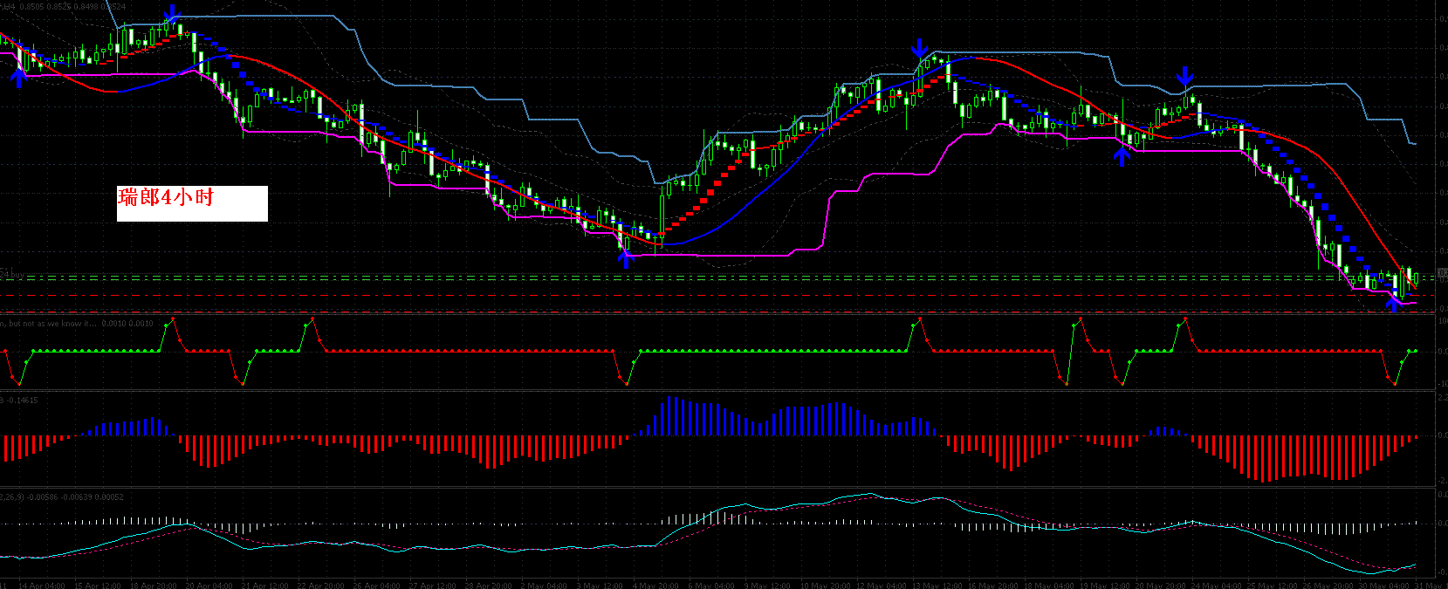Select the red dashed stop-loss line
This screenshot has height=589, width=1448.
point(717,296)
